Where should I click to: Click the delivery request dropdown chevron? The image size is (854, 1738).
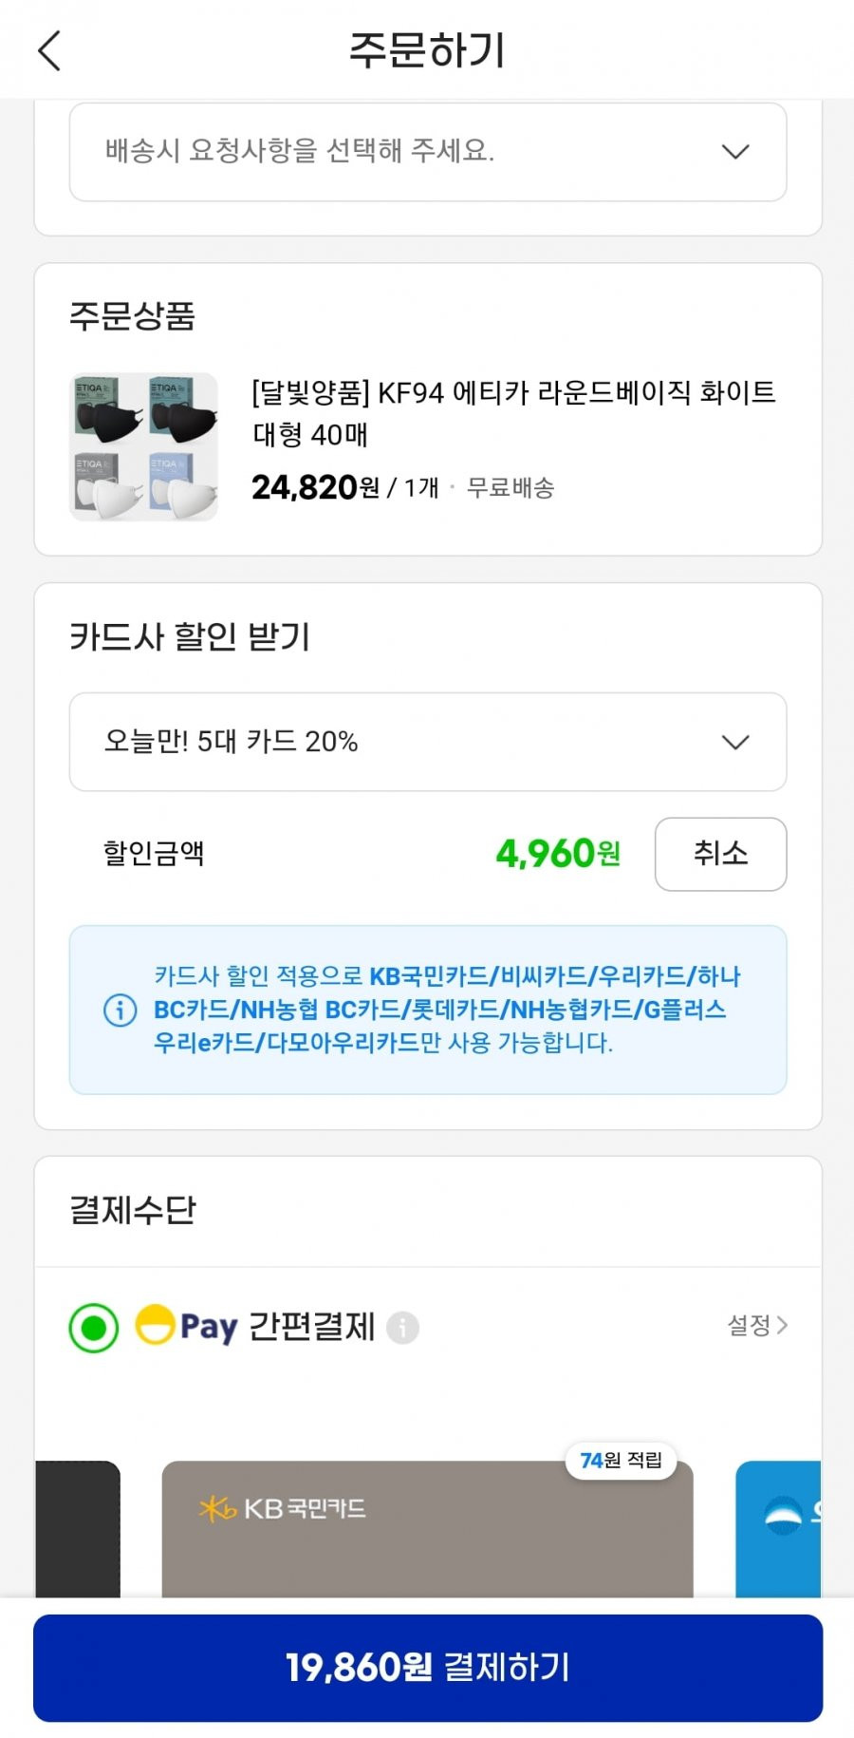[x=735, y=152]
